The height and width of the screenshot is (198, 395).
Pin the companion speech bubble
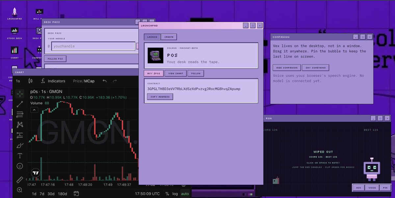[385, 188]
